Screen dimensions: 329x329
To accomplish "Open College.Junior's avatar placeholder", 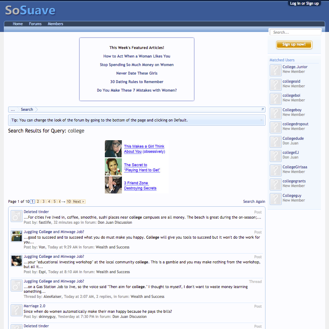I will pos(275,70).
